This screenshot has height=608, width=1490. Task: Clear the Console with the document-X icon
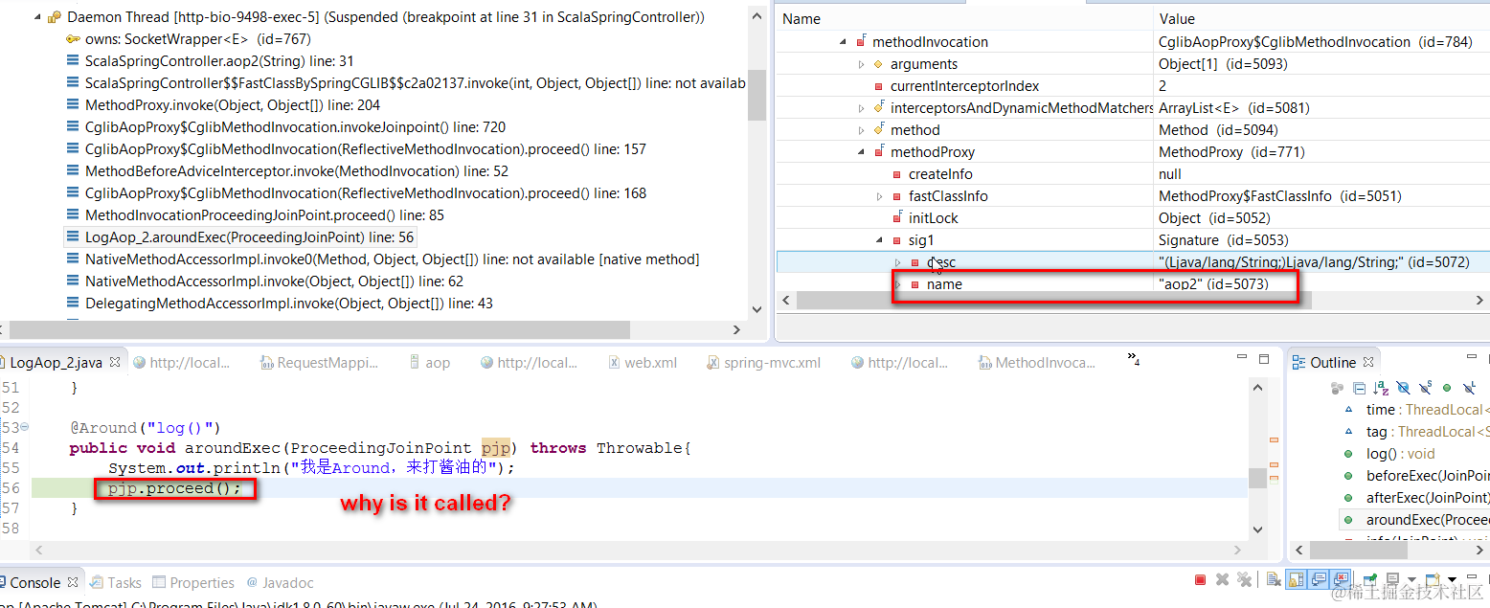click(x=1275, y=580)
